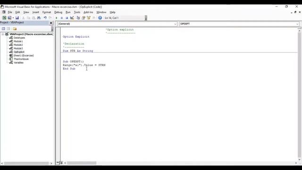Click the code window vertical scrollbar down arrow
The width and height of the screenshot is (302, 170).
[x=300, y=160]
